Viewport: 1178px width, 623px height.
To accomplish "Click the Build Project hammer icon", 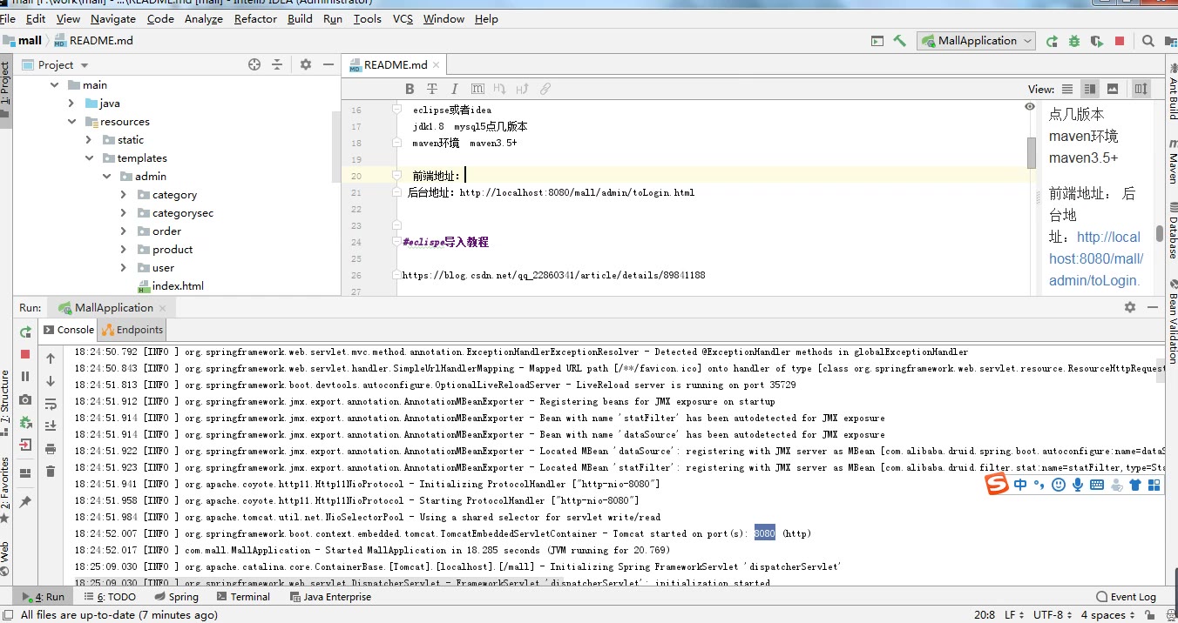I will [x=900, y=41].
